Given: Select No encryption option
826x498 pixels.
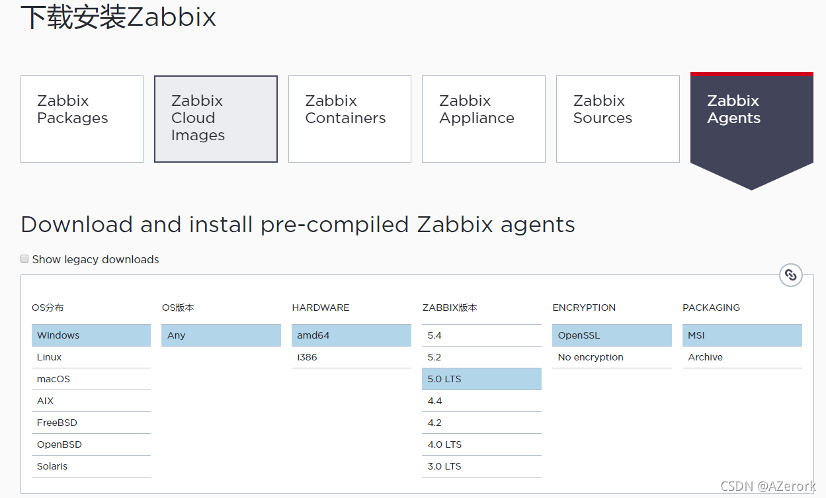Looking at the screenshot, I should (611, 357).
